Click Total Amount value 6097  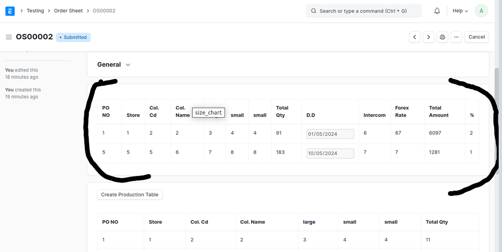coord(435,132)
